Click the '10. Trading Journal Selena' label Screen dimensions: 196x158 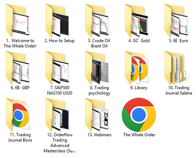pyautogui.click(x=179, y=90)
